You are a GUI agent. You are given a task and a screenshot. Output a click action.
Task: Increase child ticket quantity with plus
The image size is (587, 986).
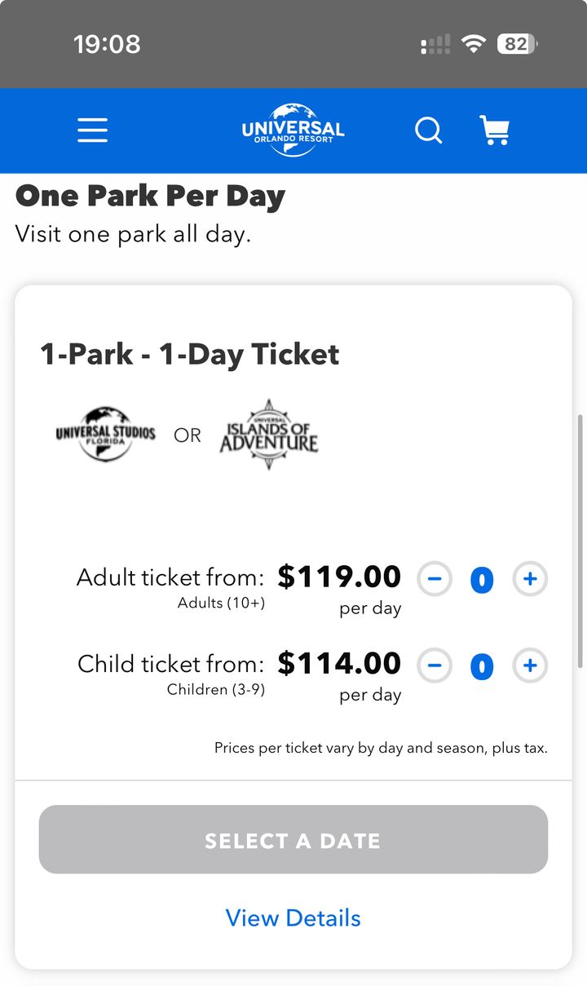coord(530,666)
